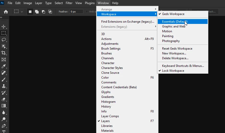Image resolution: width=225 pixels, height=133 pixels.
Task: Select the Move tool
Action: [x=4, y=26]
